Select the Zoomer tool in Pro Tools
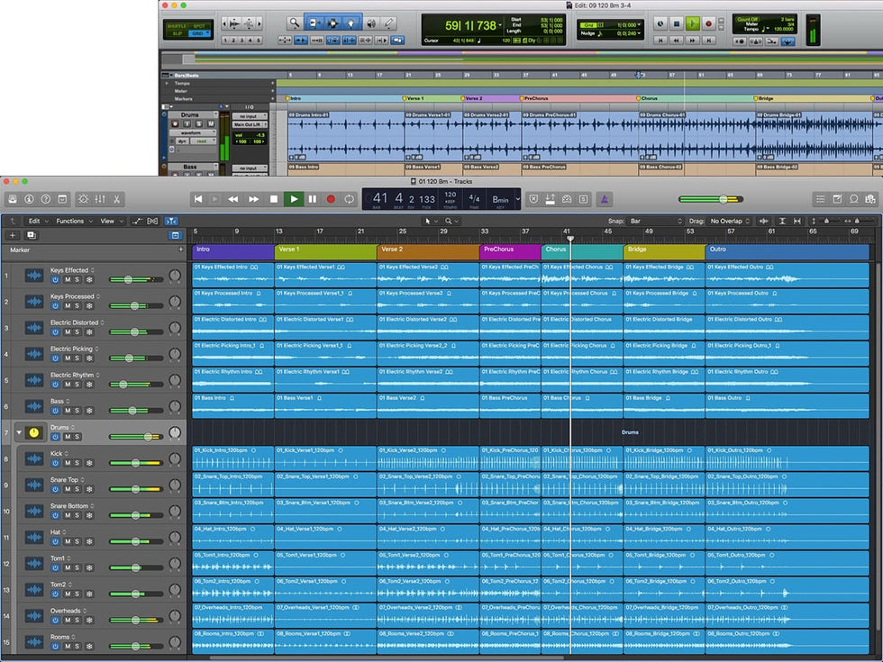883x662 pixels. [294, 23]
